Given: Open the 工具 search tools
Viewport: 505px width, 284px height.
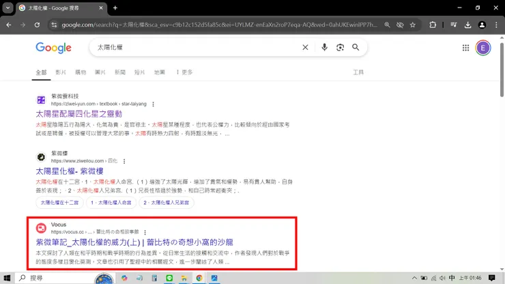Looking at the screenshot, I should [358, 72].
